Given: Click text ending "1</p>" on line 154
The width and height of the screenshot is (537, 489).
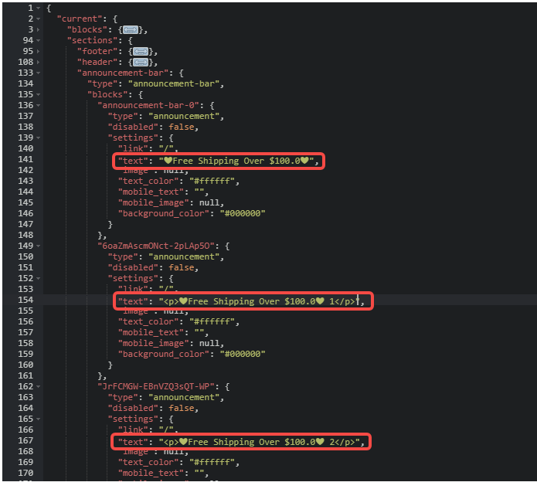Looking at the screenshot, I should pos(259,301).
